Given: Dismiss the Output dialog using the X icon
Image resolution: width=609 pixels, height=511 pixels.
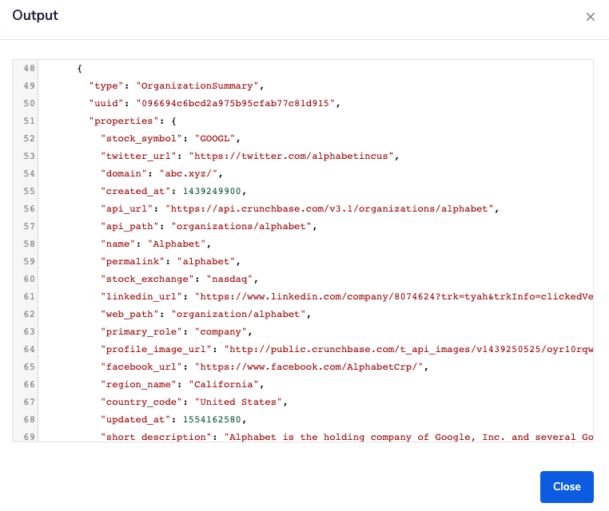Looking at the screenshot, I should tap(591, 17).
